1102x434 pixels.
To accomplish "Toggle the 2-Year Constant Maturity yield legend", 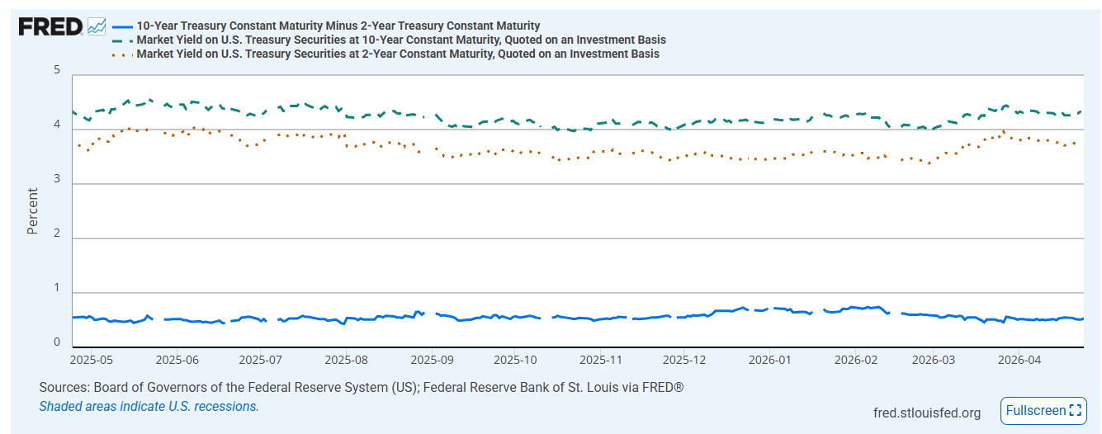I will click(398, 54).
